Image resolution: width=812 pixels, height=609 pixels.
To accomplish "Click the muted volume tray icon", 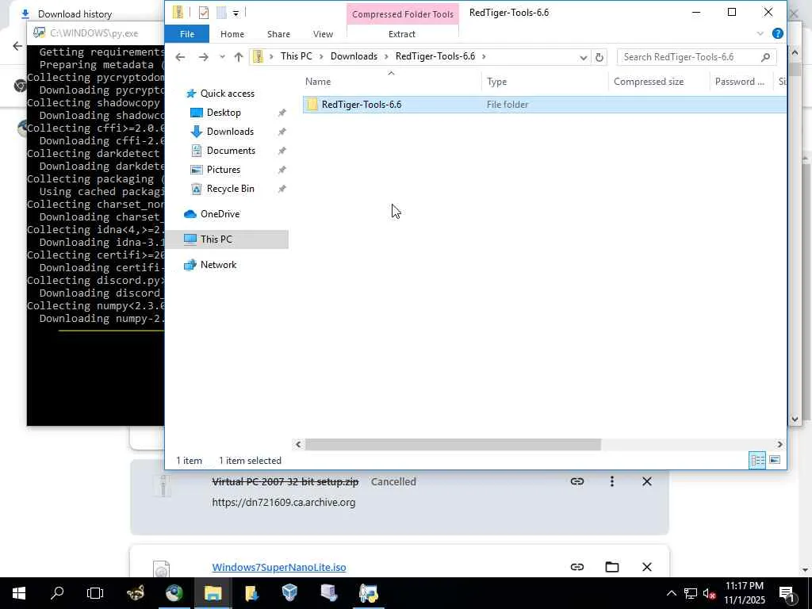I will coord(710,593).
